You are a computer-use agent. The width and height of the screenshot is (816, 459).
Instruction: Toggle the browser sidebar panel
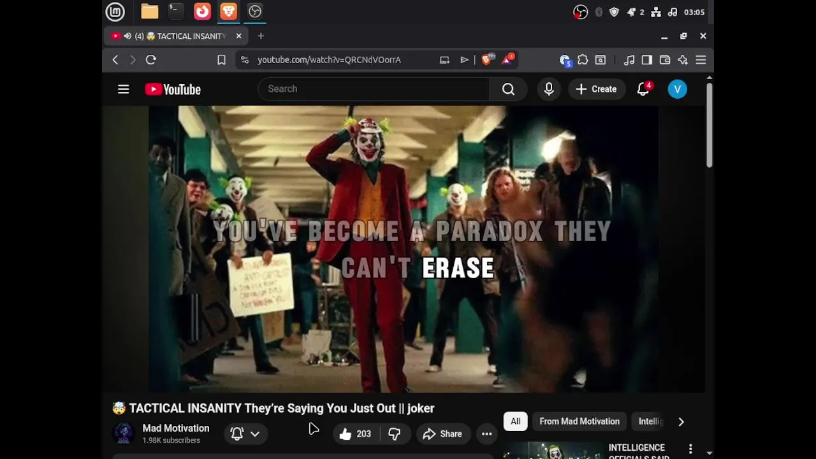647,60
